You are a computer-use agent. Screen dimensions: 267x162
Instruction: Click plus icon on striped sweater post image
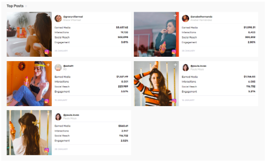point(175,65)
